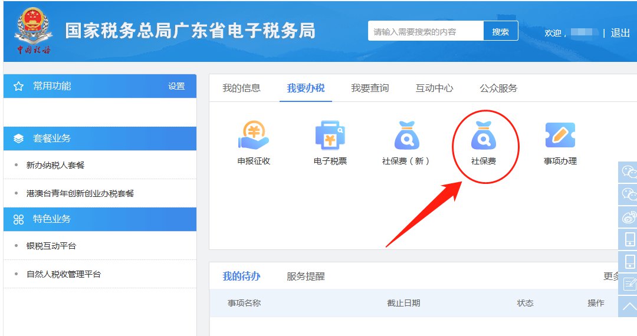Open 港澳台青年创新创业办税套餐
The width and height of the screenshot is (637, 336).
pos(80,193)
